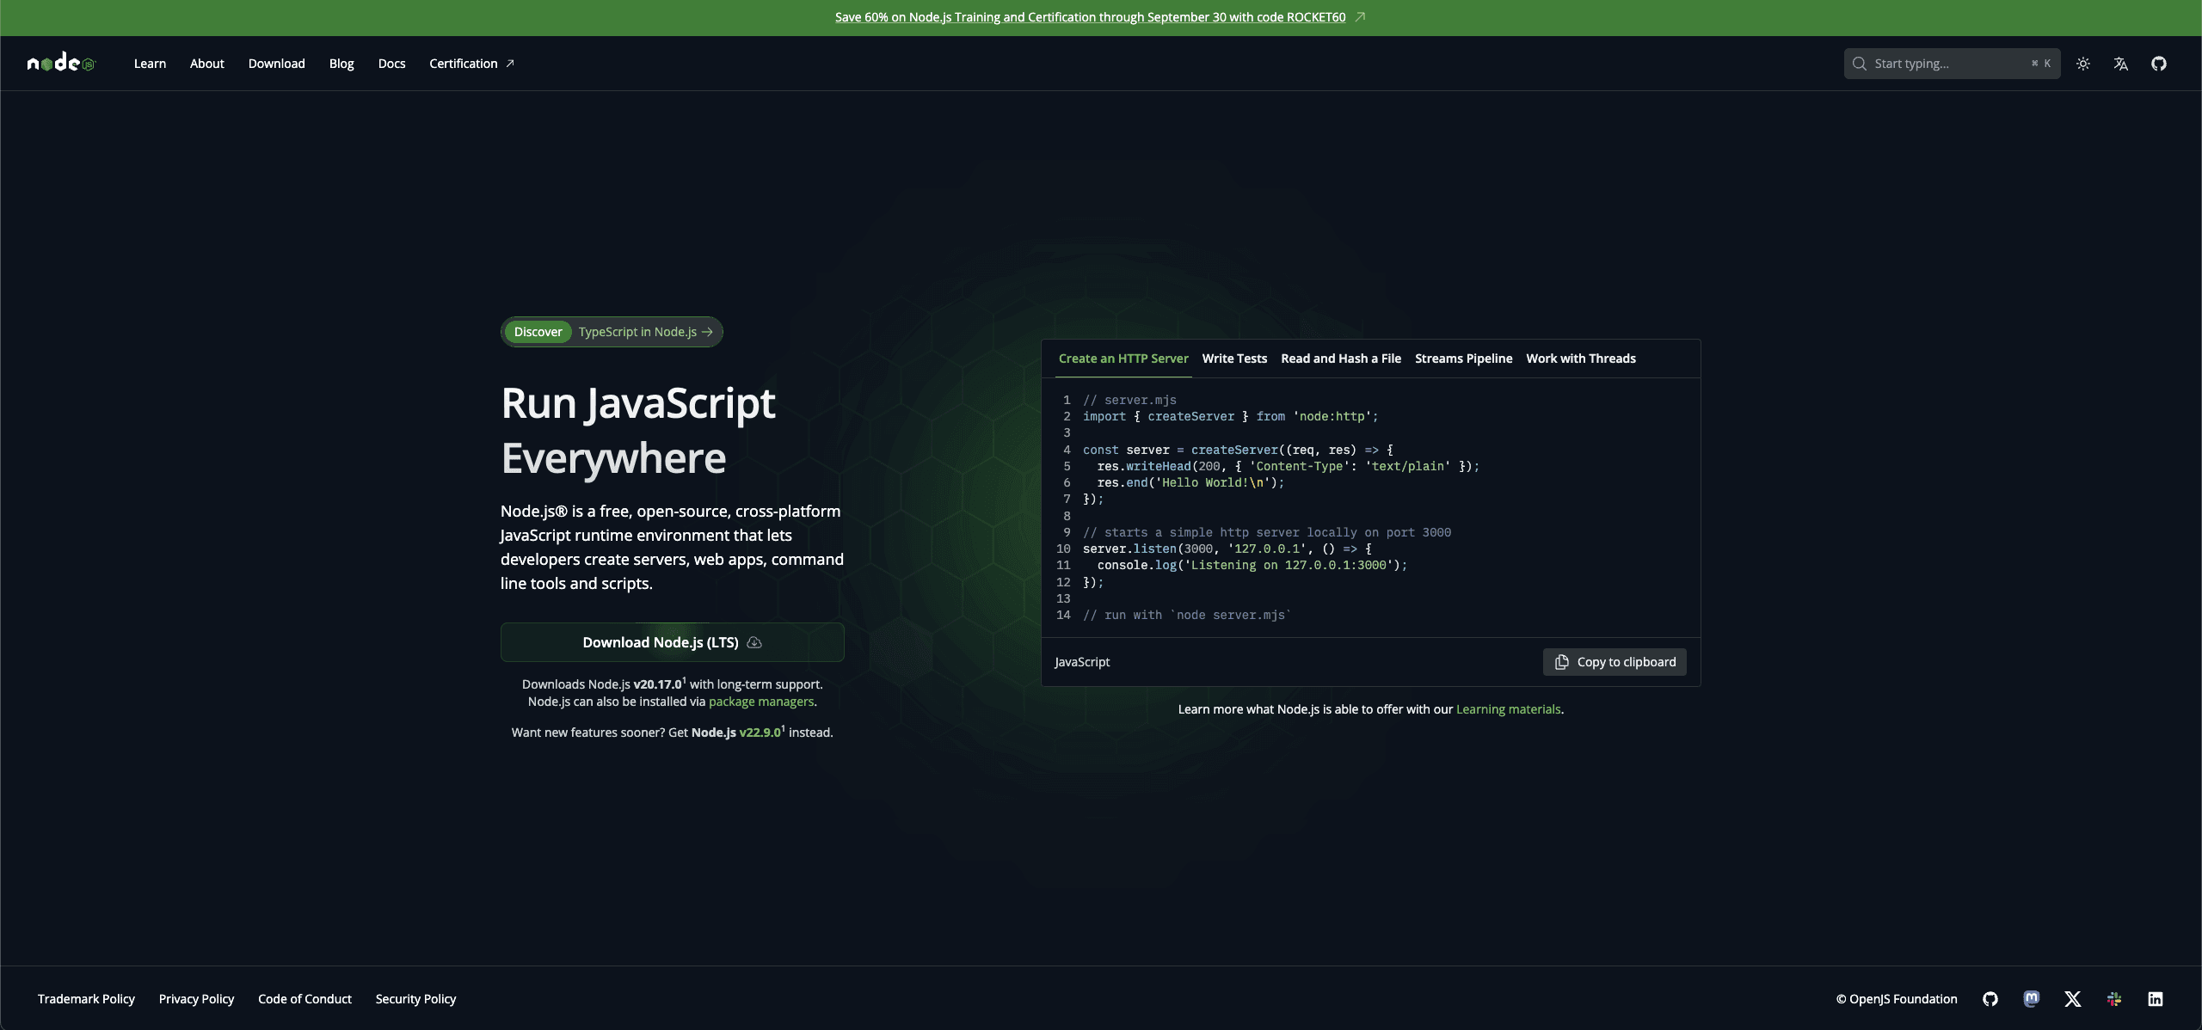
Task: Toggle the light/dark theme sun icon
Action: 2083,64
